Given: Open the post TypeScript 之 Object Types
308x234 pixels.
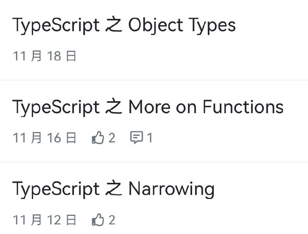Looking at the screenshot, I should 124,24.
